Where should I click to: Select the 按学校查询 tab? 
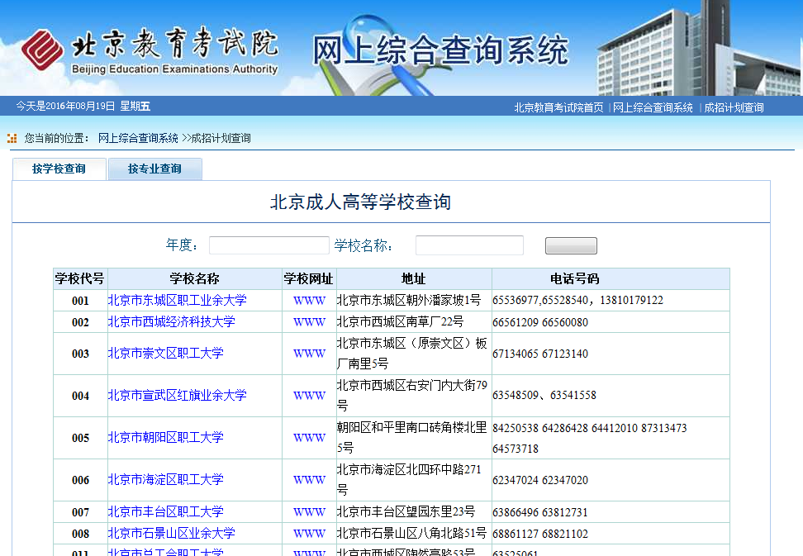pos(59,169)
